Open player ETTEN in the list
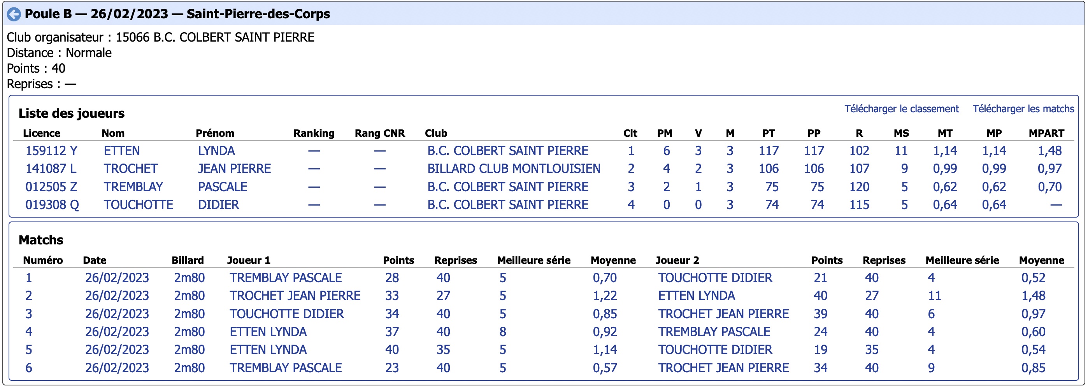This screenshot has height=387, width=1088. point(122,150)
